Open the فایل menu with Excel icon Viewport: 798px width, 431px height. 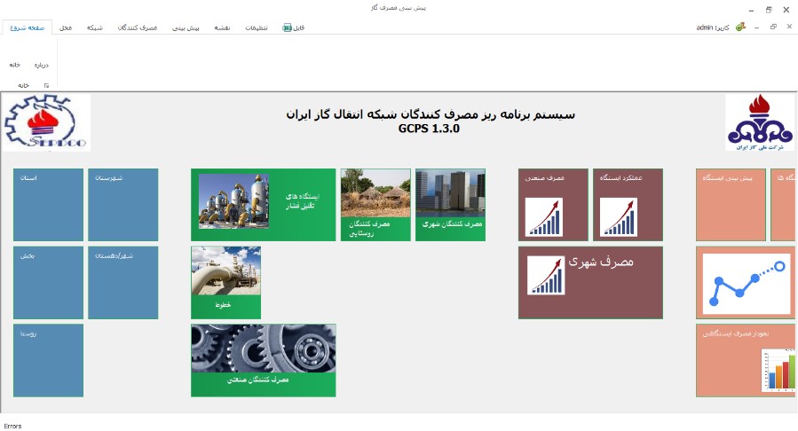(x=293, y=27)
